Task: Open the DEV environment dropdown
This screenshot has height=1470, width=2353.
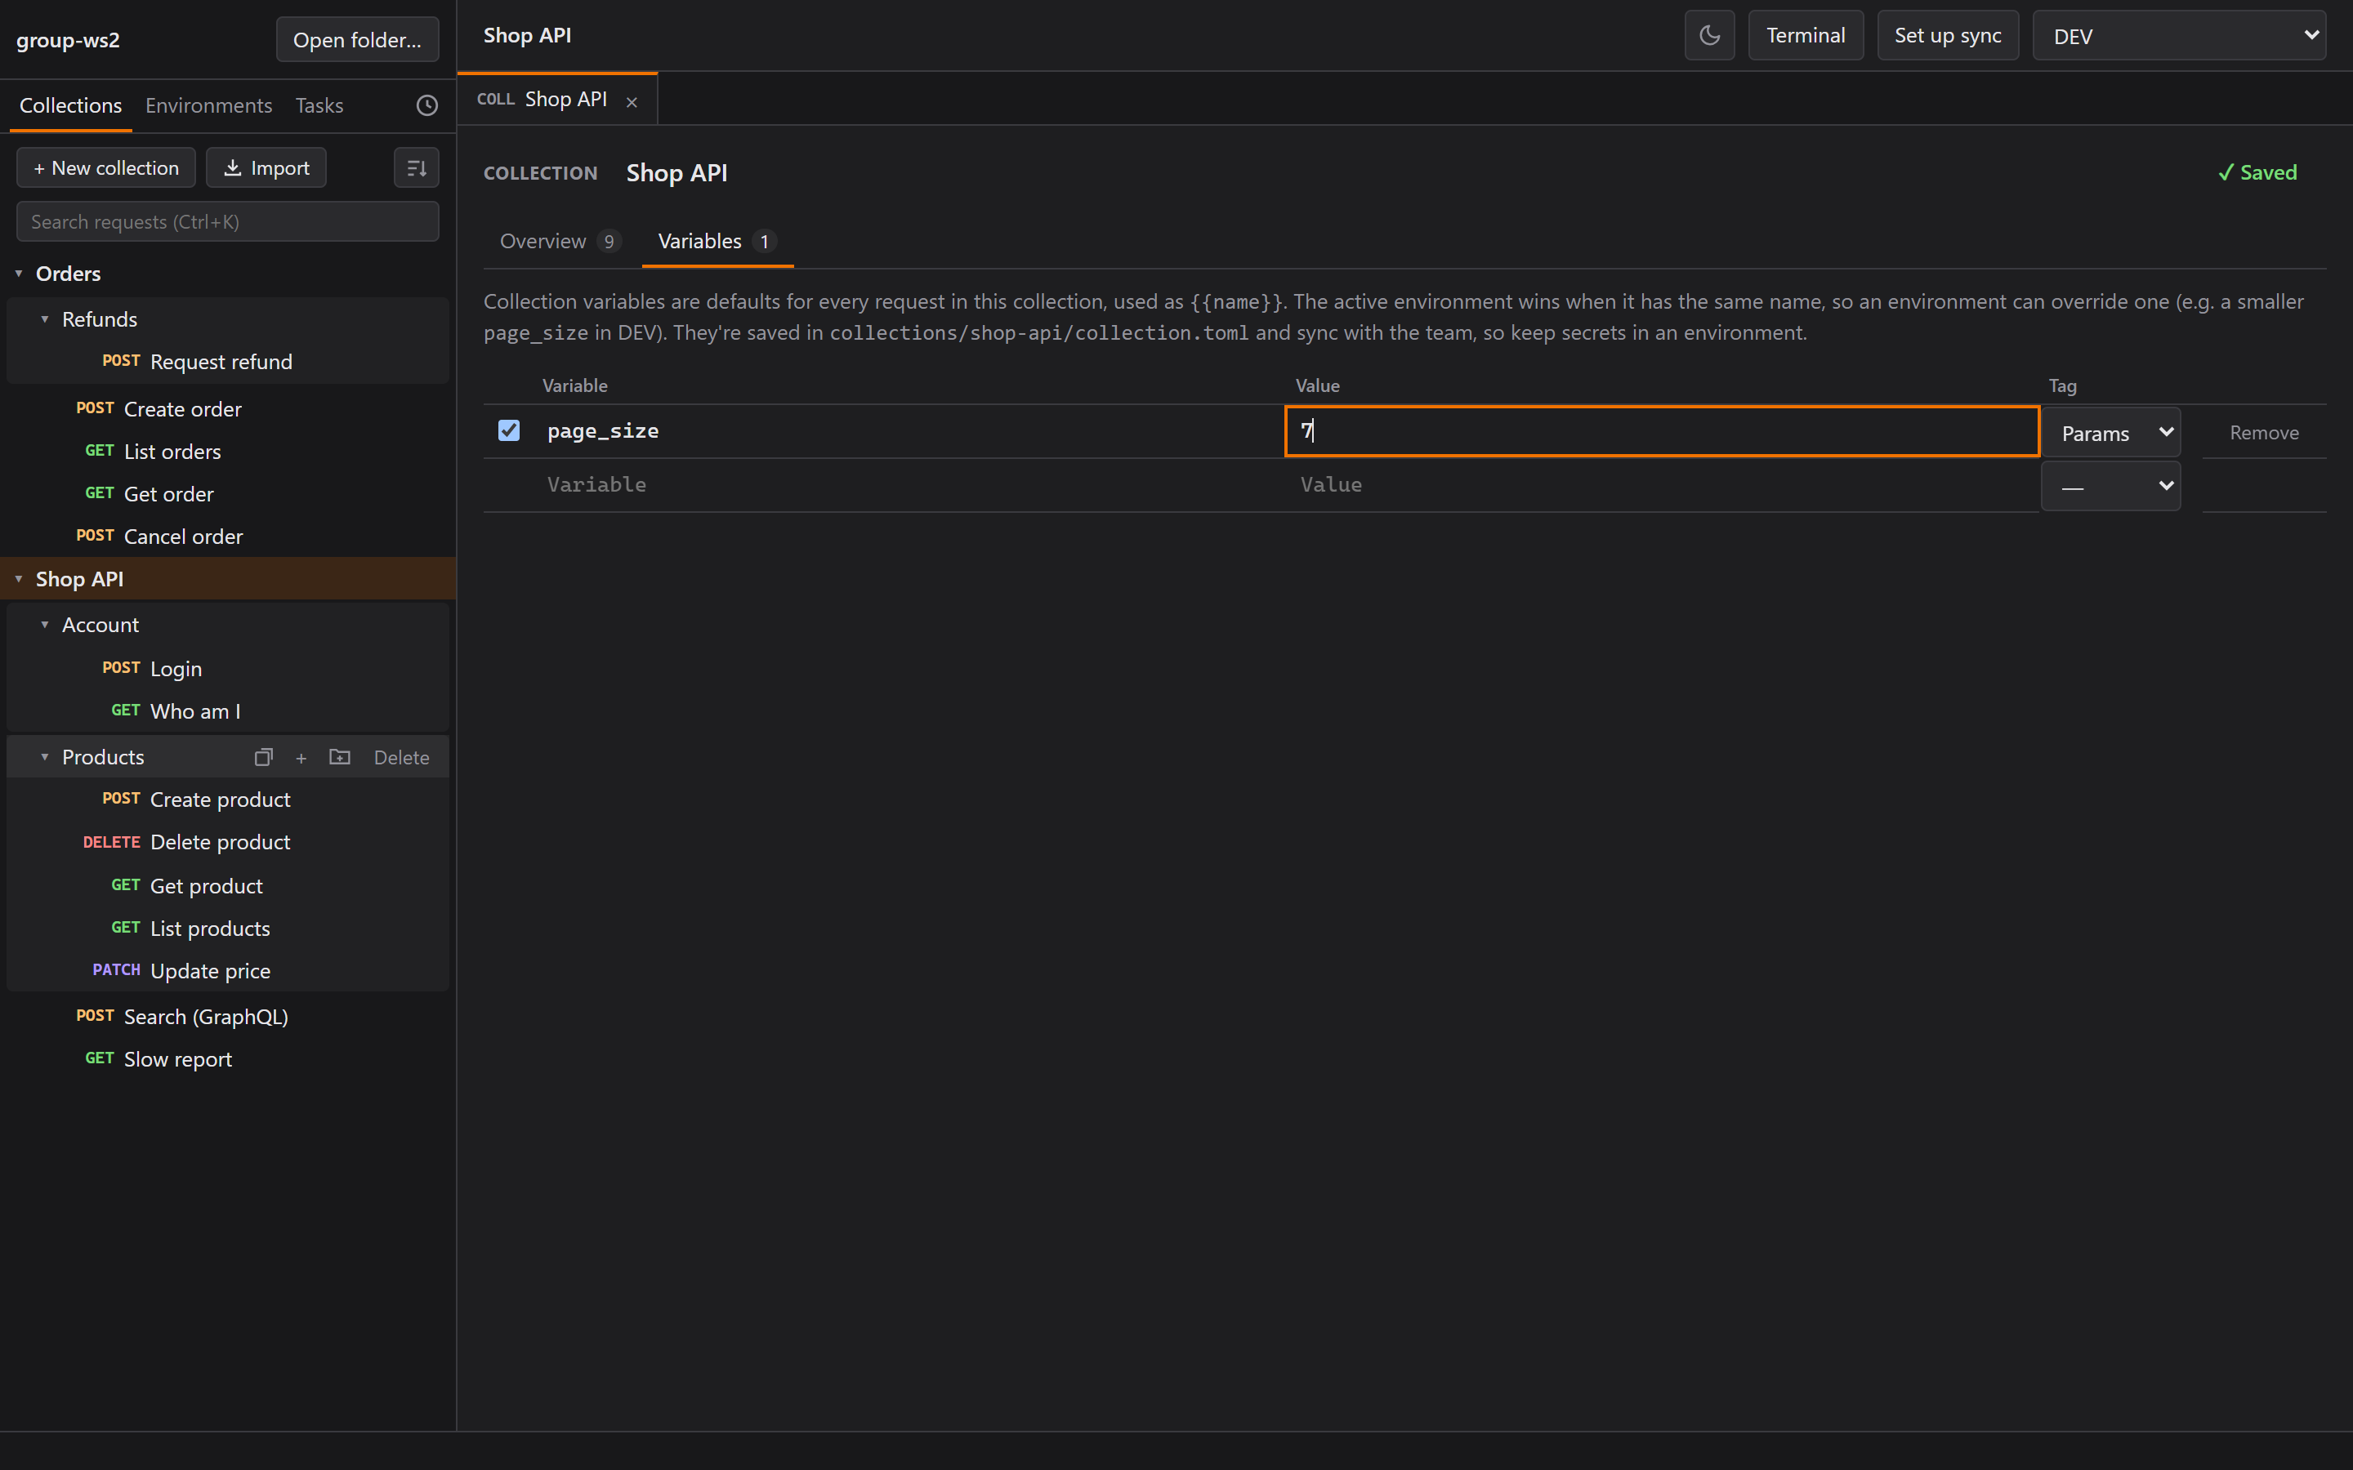Action: pos(2179,36)
